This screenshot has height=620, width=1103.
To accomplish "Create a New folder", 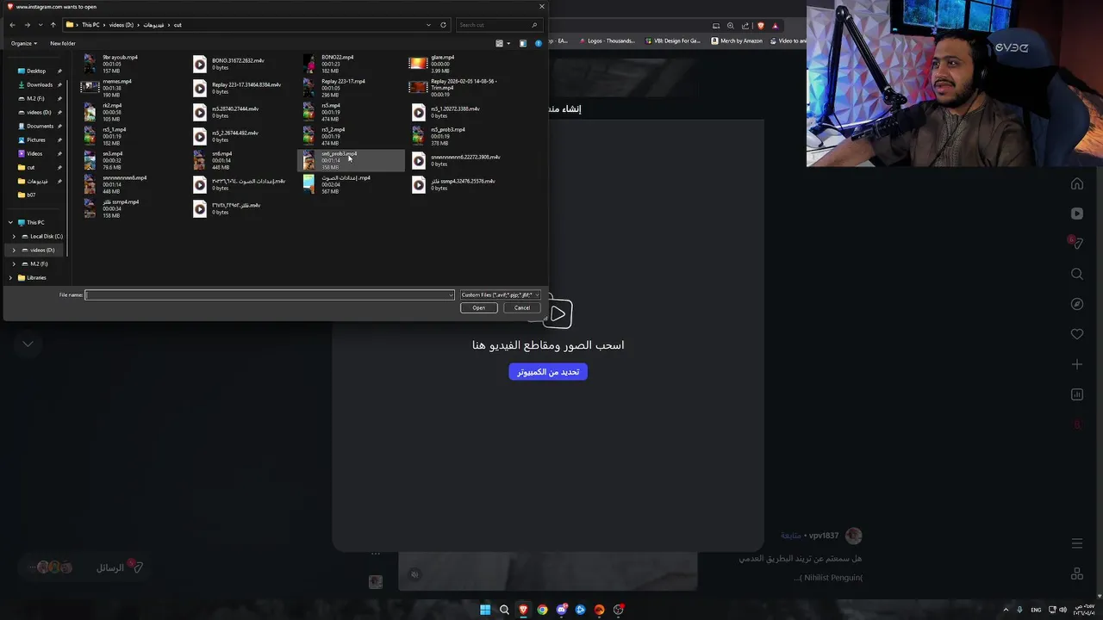I will tap(63, 43).
